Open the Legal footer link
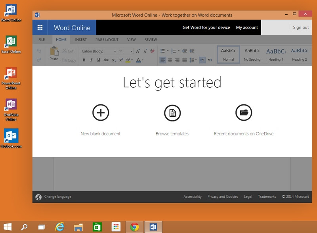Screen dimensions: 317x233 [x=248, y=196]
